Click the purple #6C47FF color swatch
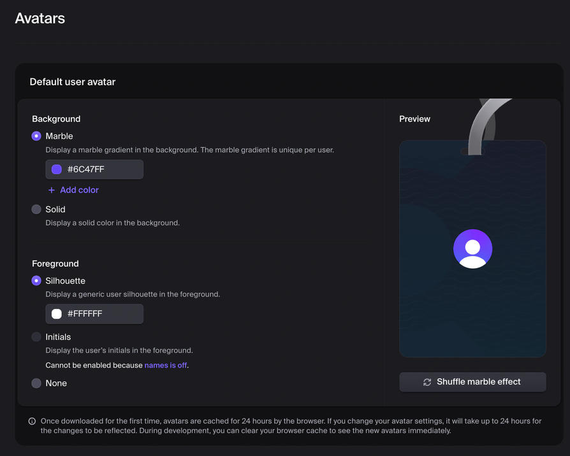The image size is (570, 456). [57, 169]
